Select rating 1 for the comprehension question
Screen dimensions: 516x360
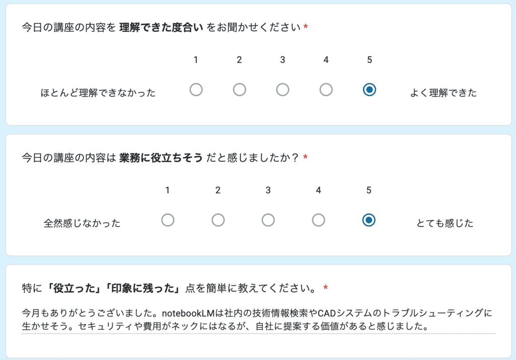[196, 89]
